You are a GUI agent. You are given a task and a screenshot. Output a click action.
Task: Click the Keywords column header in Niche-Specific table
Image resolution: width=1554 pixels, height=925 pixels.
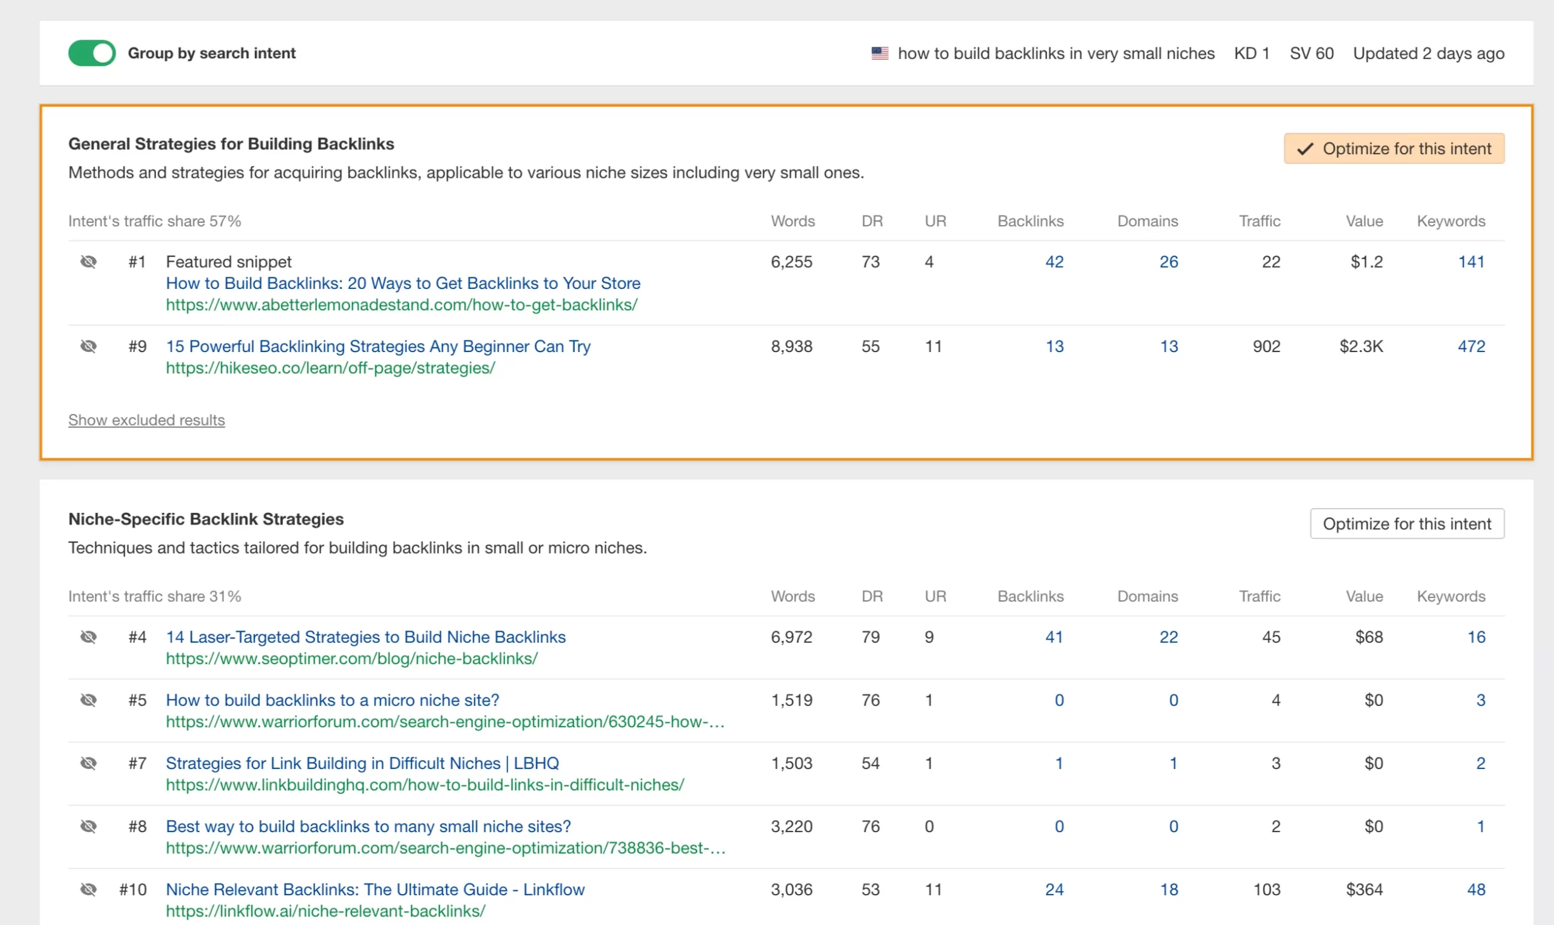tap(1451, 597)
